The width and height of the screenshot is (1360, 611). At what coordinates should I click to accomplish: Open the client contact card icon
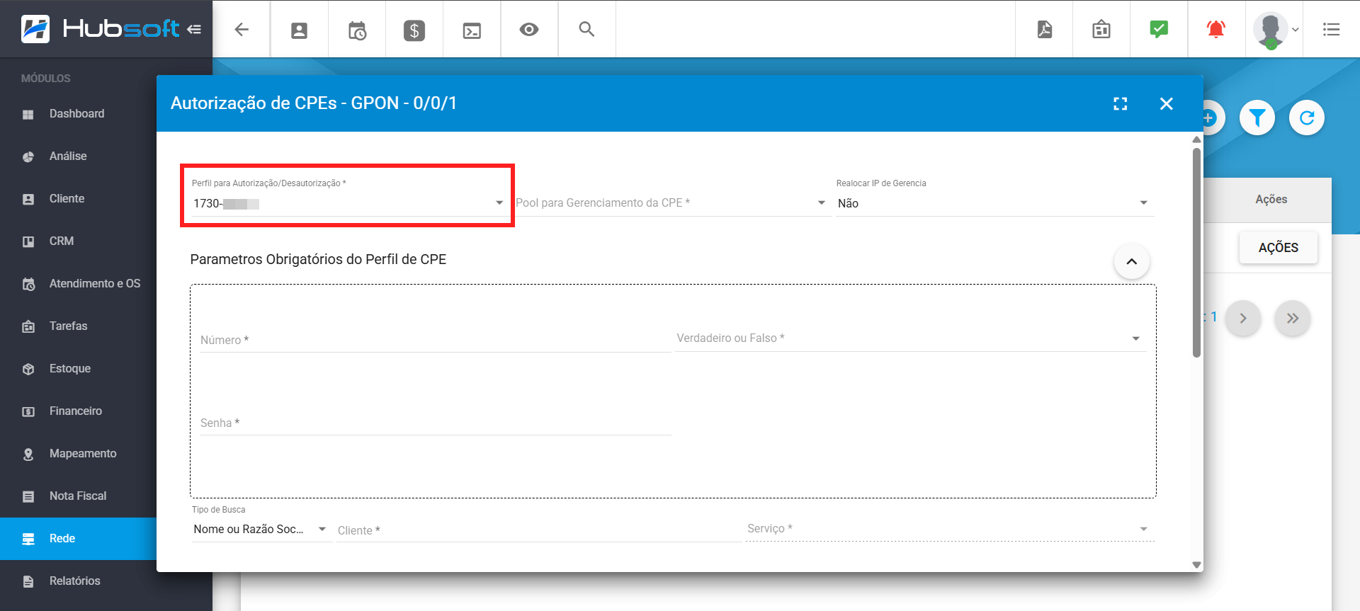[300, 30]
